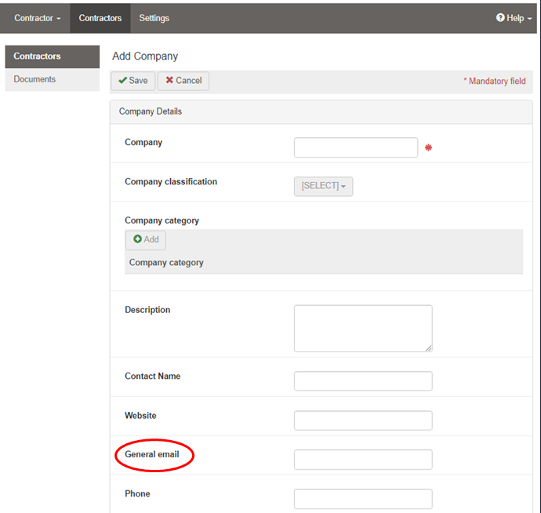Click the red X Cancel icon
This screenshot has height=513, width=541.
pos(169,81)
